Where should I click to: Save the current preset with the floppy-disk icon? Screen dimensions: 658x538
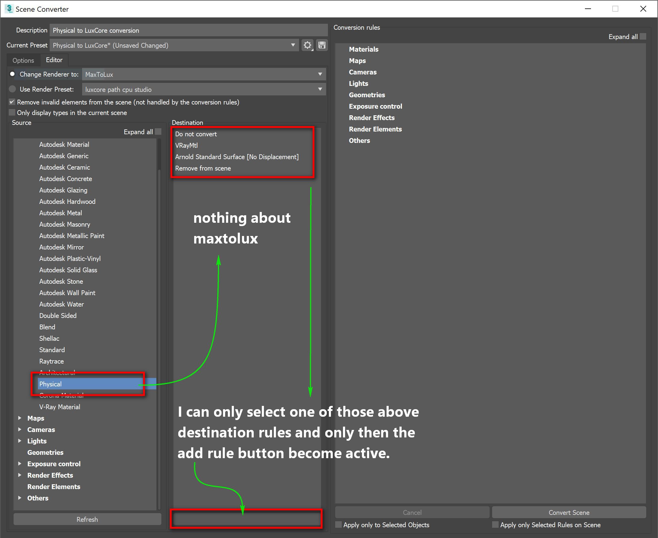pyautogui.click(x=322, y=45)
